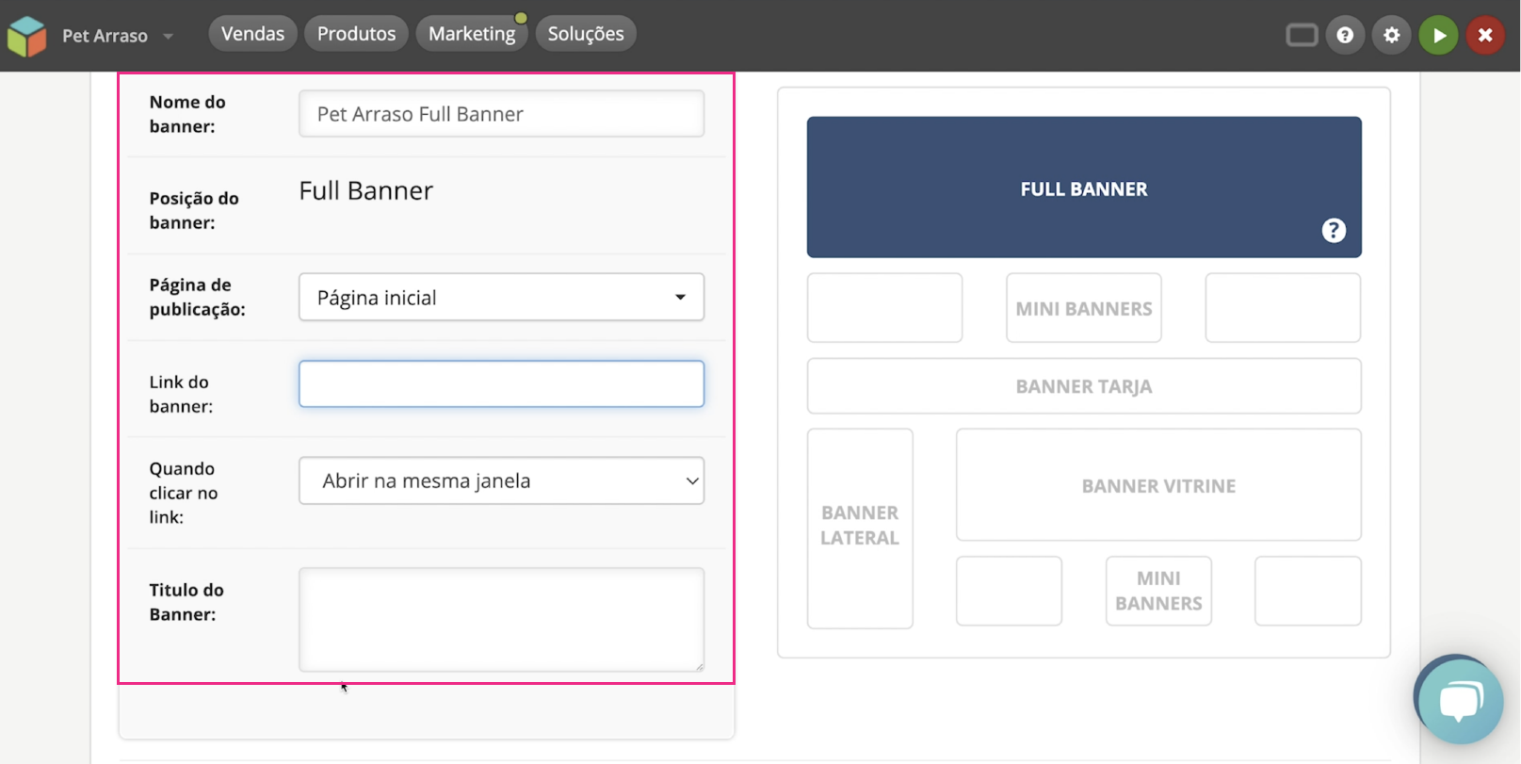
Task: Select the BANNER VITRINE position
Action: 1158,485
